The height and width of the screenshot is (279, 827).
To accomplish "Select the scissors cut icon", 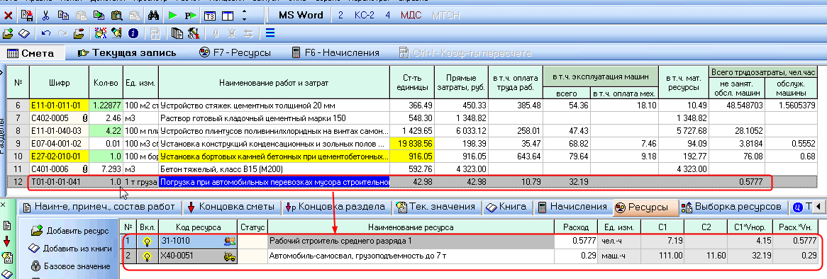I will click(46, 16).
